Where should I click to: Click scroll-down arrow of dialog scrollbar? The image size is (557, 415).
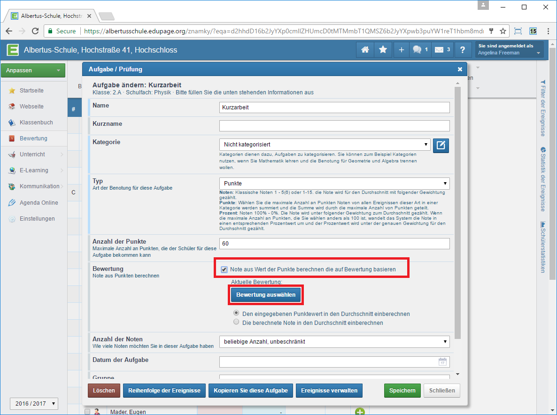point(457,374)
